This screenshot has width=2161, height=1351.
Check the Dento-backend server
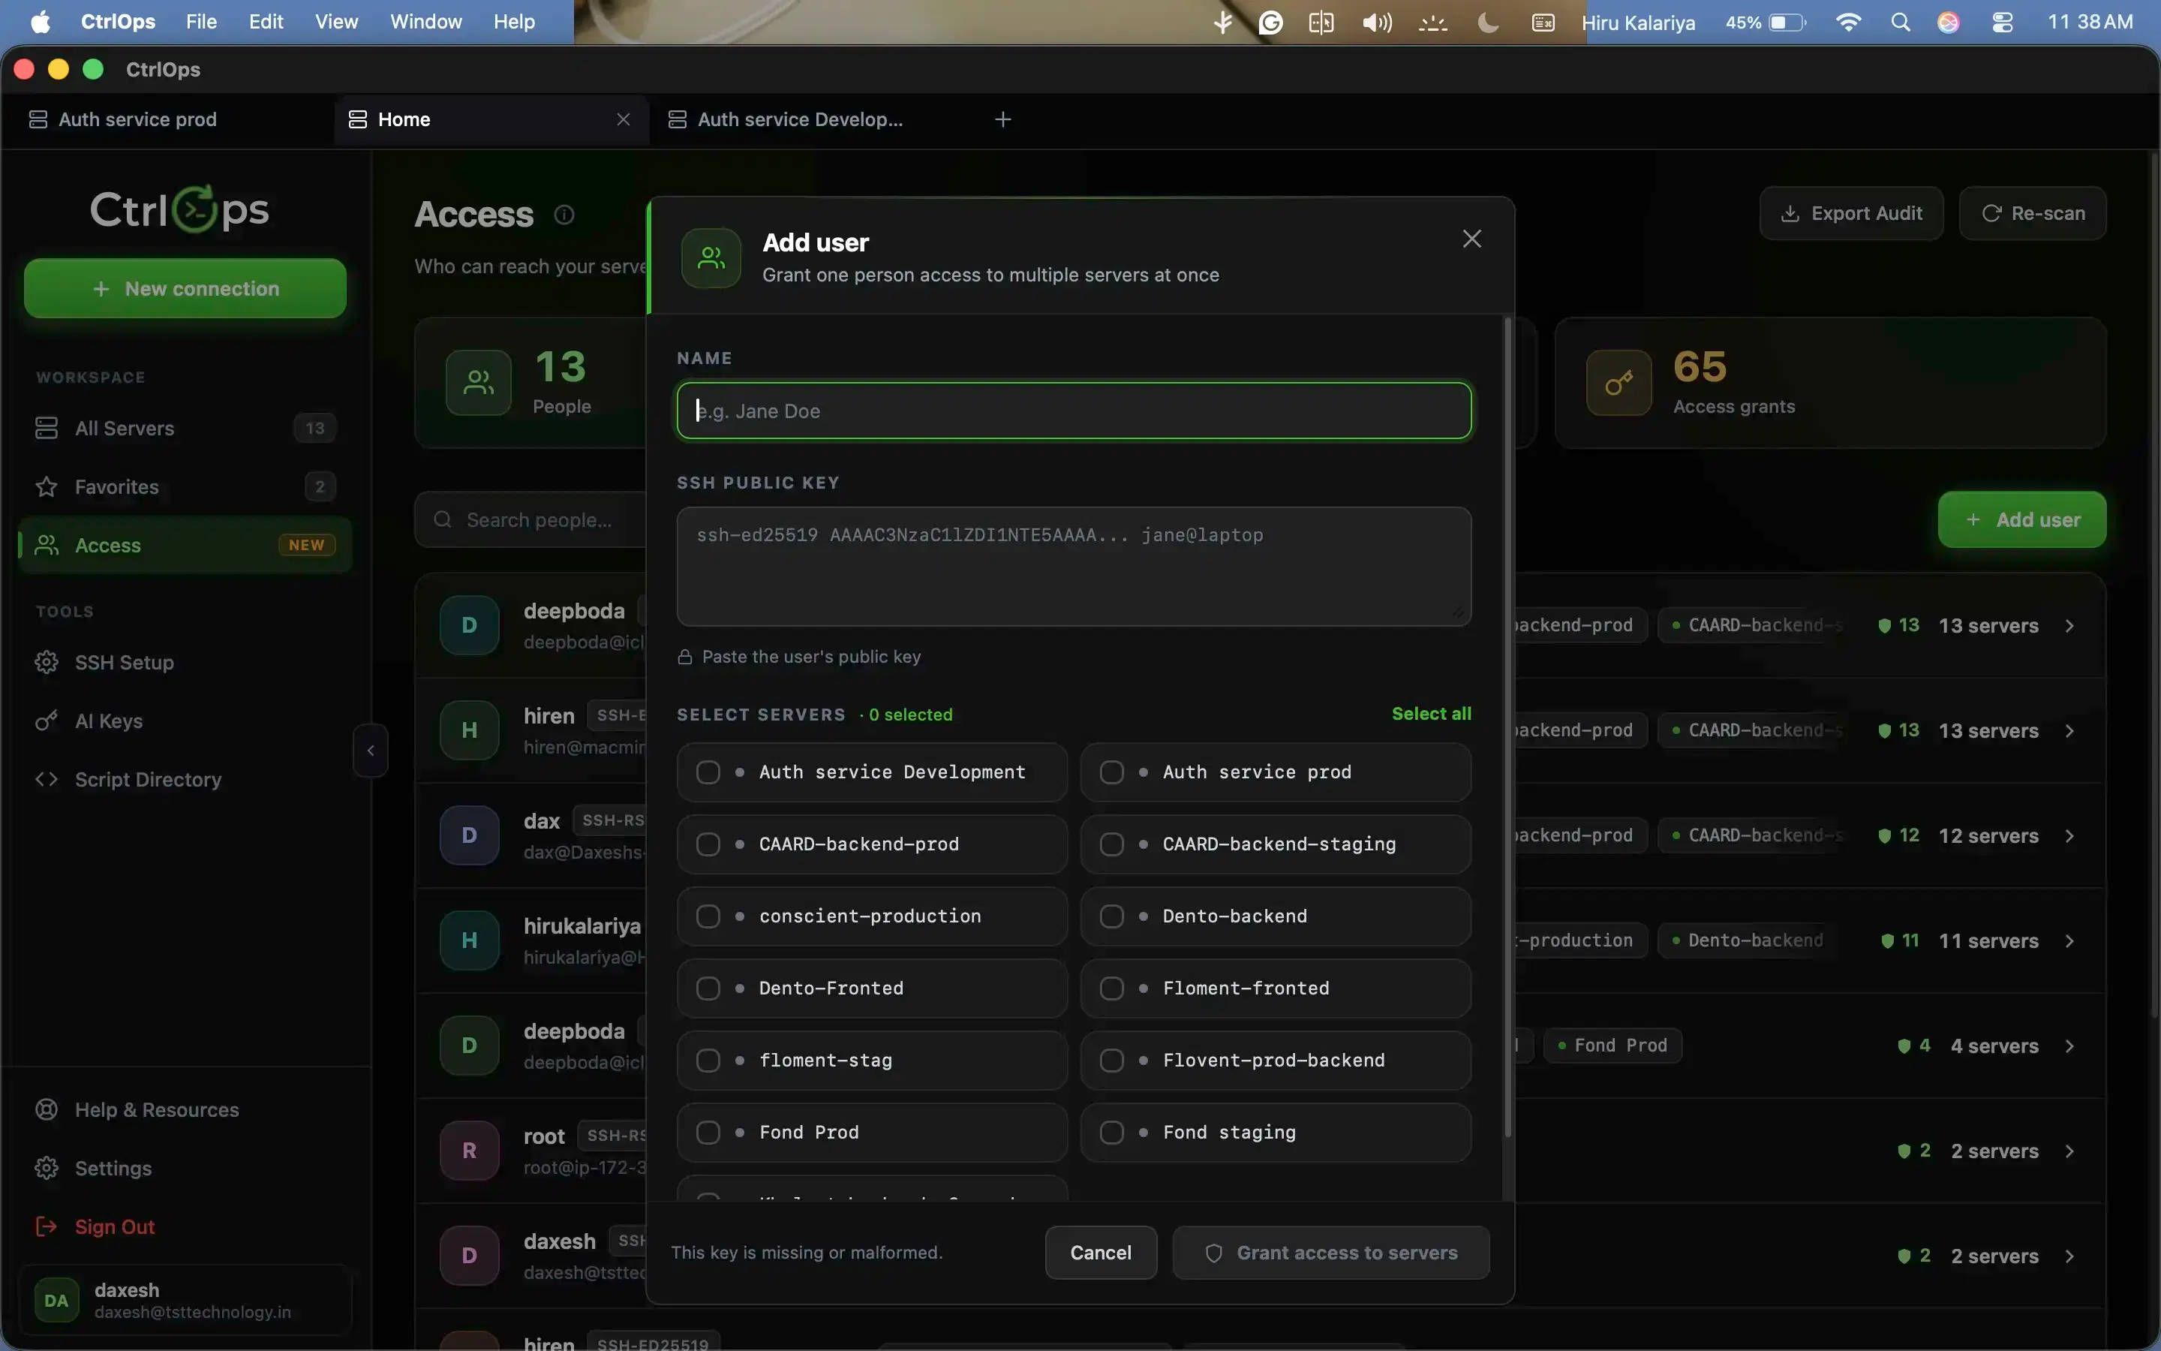1112,916
